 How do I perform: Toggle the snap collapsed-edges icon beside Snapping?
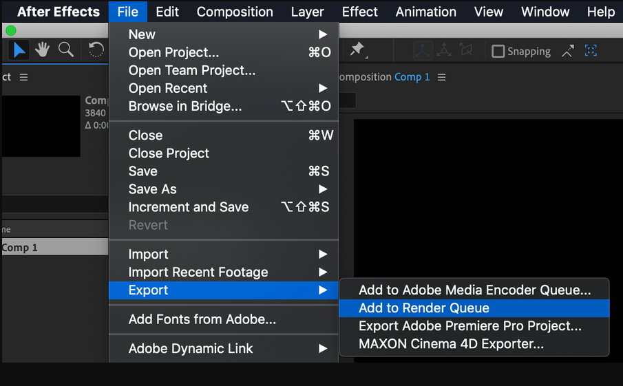[567, 51]
